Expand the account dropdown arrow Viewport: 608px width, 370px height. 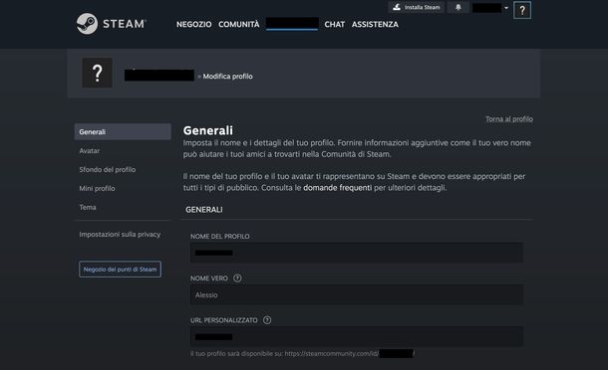click(506, 8)
